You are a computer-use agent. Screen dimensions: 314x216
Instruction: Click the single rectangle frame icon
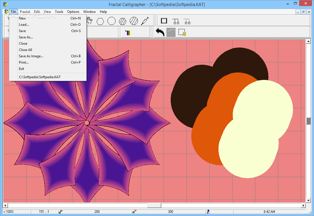click(164, 21)
